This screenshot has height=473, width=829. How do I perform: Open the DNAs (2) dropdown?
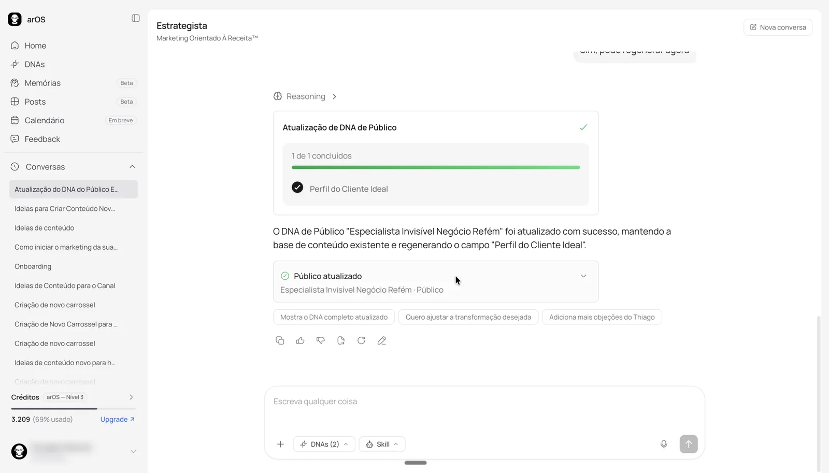pos(324,444)
